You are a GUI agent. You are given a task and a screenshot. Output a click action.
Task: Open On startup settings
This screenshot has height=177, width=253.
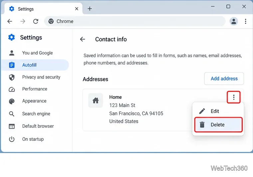point(35,139)
